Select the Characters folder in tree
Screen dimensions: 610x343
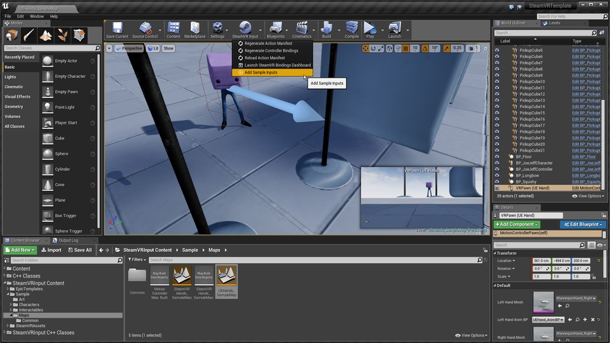[x=29, y=304]
